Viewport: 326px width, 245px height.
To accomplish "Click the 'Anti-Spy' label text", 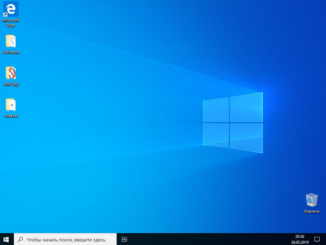I will 11,84.
